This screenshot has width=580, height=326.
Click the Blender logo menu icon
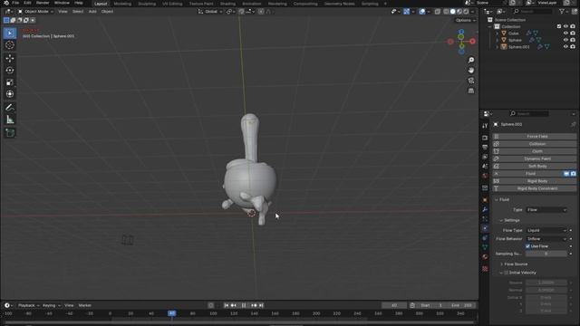pyautogui.click(x=6, y=3)
